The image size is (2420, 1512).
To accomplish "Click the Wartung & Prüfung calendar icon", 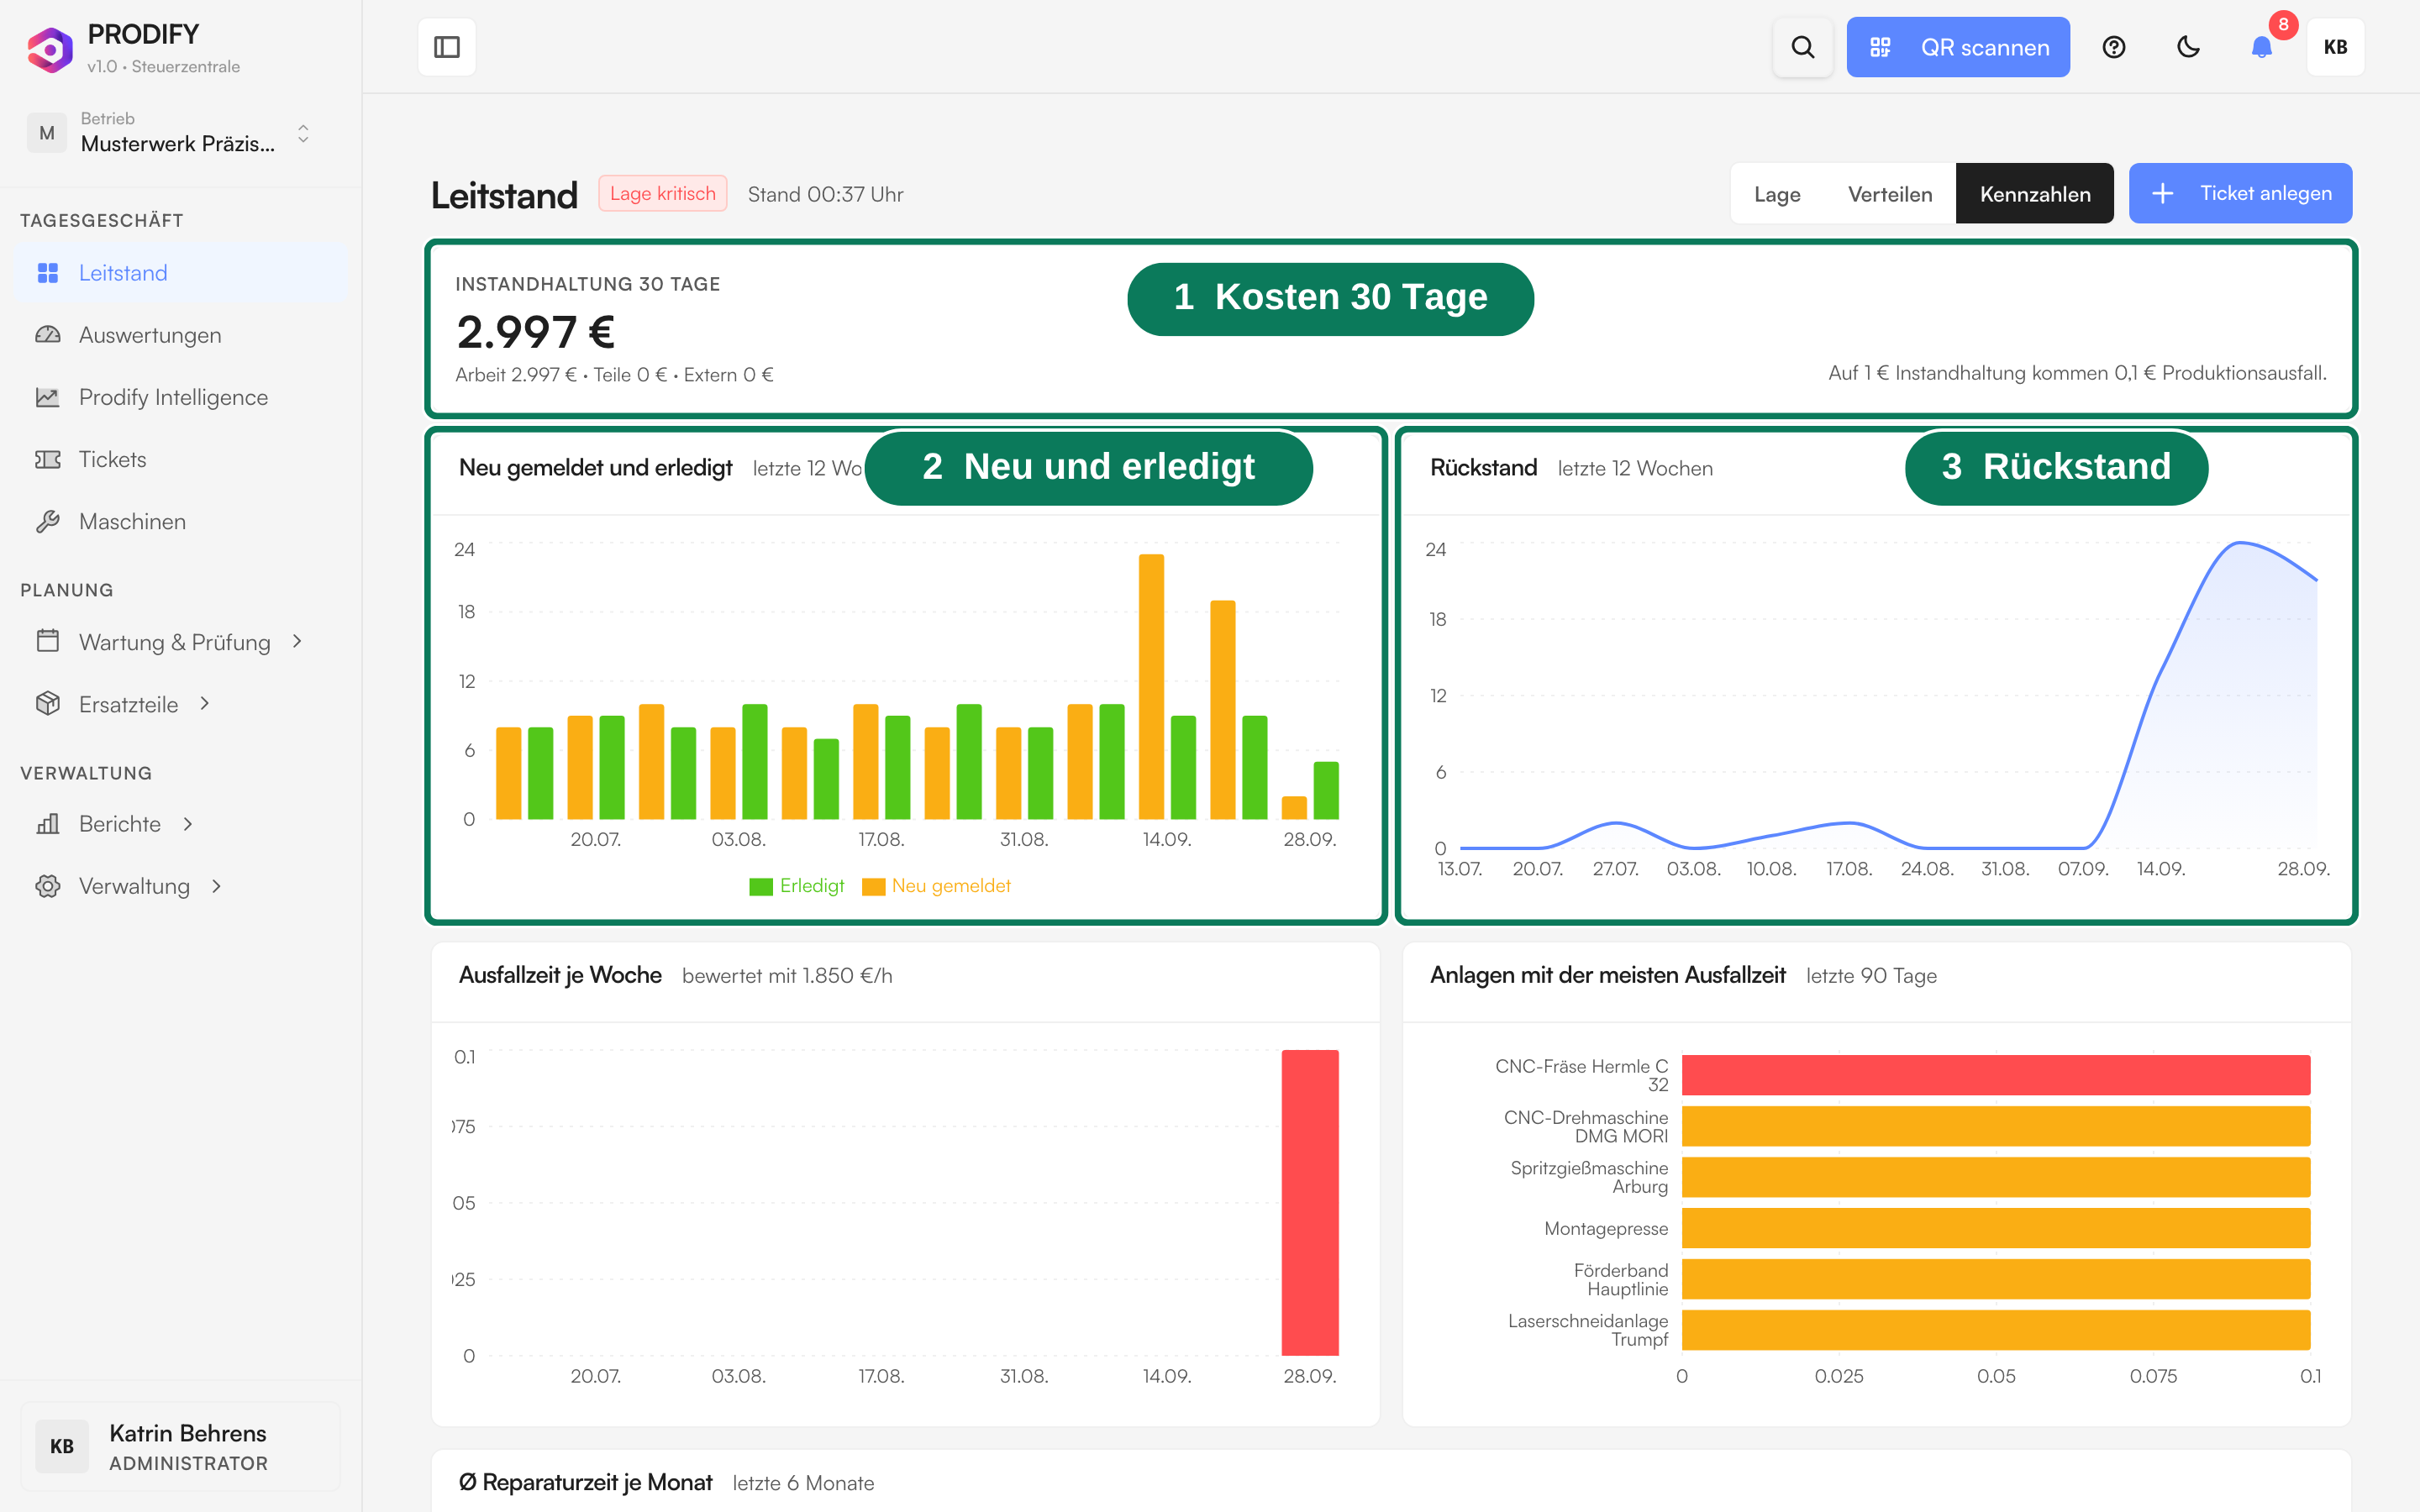I will tap(47, 641).
